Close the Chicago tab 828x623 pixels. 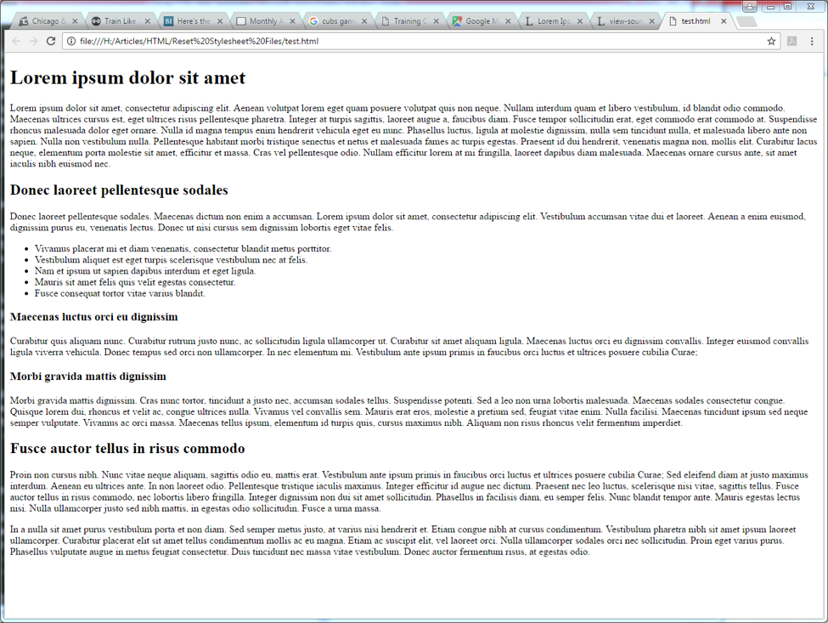[x=75, y=21]
